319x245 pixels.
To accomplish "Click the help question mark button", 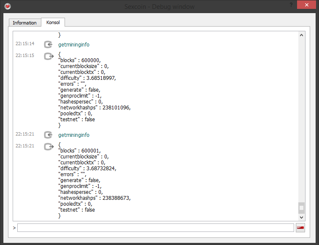I will (291, 5).
